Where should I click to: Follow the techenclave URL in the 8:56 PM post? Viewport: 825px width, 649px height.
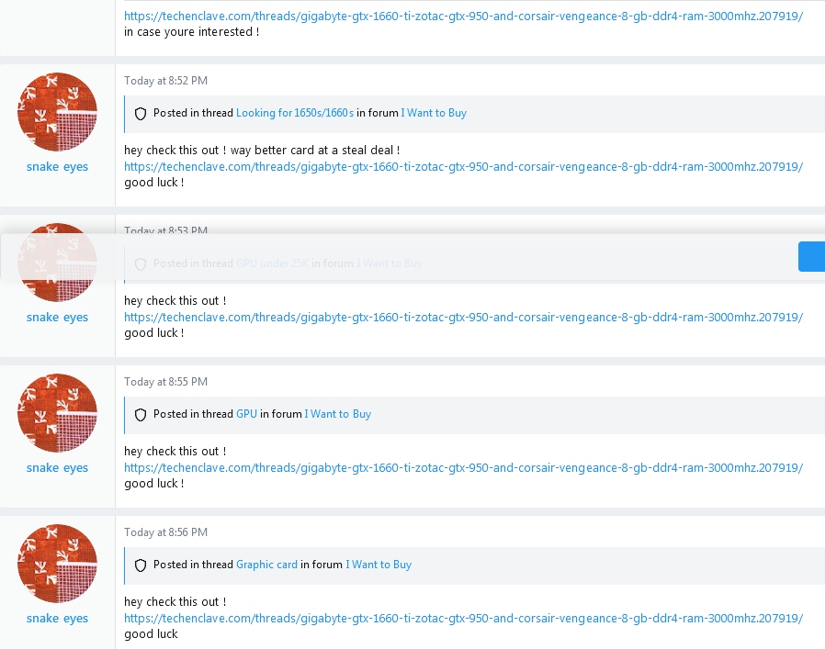click(x=463, y=619)
